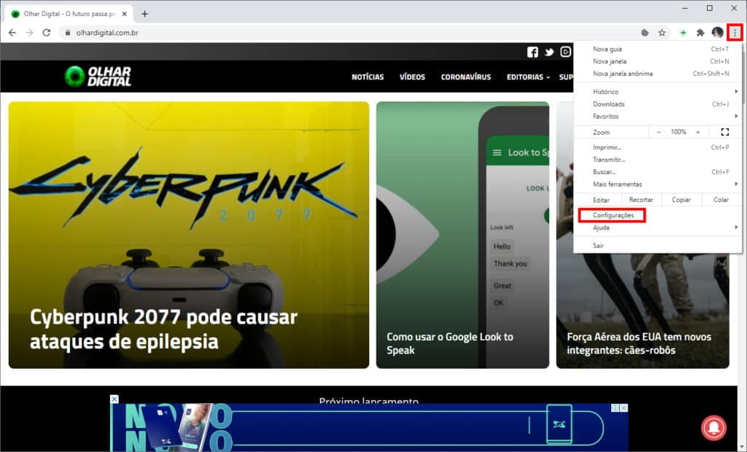Open Nova janela anônima

(658, 74)
